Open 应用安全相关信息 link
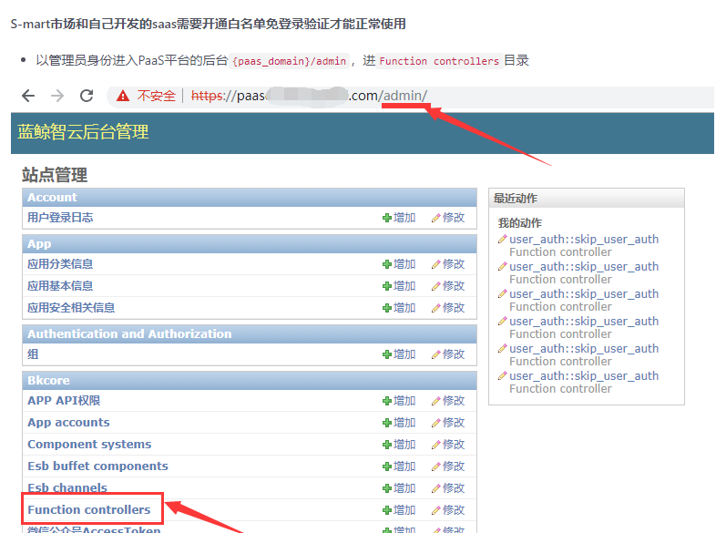Screen dimensions: 726x533 click(x=71, y=308)
